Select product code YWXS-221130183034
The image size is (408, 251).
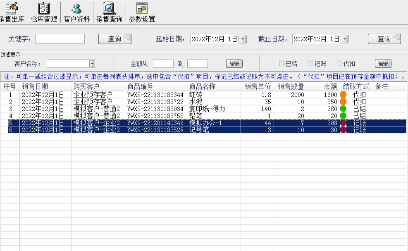[x=155, y=109]
